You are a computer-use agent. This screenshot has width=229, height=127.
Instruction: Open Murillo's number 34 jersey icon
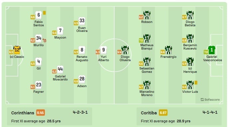(39, 39)
